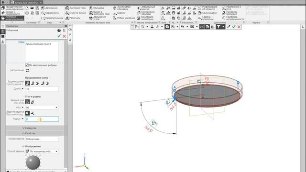The height and width of the screenshot is (172, 306).
Task: Toggle shaded rendering cube icon
Action: [167, 27]
